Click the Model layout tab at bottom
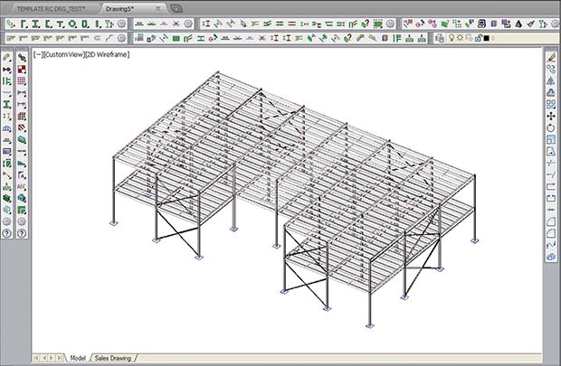Image resolution: width=561 pixels, height=366 pixels. (x=78, y=358)
